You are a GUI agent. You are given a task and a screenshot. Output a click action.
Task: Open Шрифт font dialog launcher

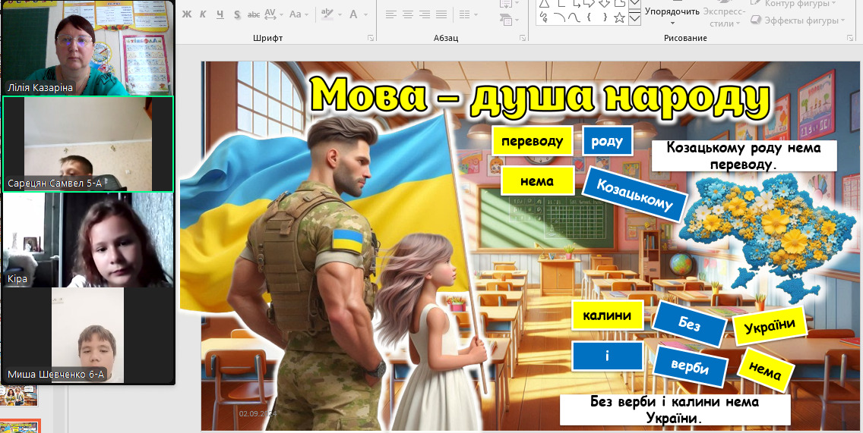click(x=371, y=38)
